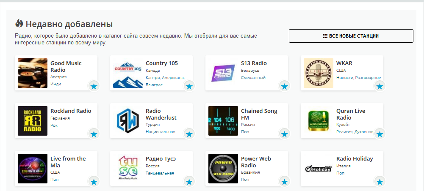Image resolution: width=424 pixels, height=191 pixels.
Task: Select the Смешанный genre link
Action: [253, 78]
